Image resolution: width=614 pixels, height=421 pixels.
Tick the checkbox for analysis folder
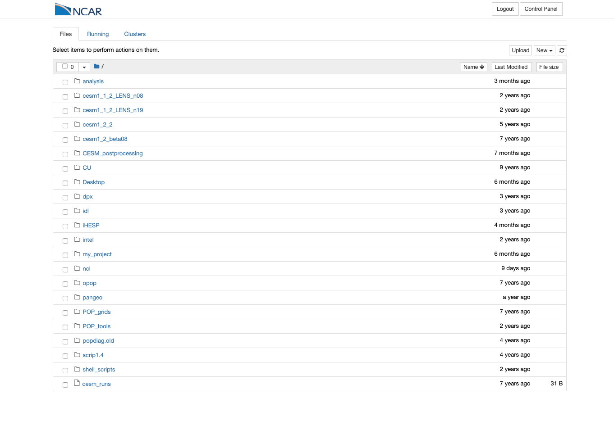[65, 82]
